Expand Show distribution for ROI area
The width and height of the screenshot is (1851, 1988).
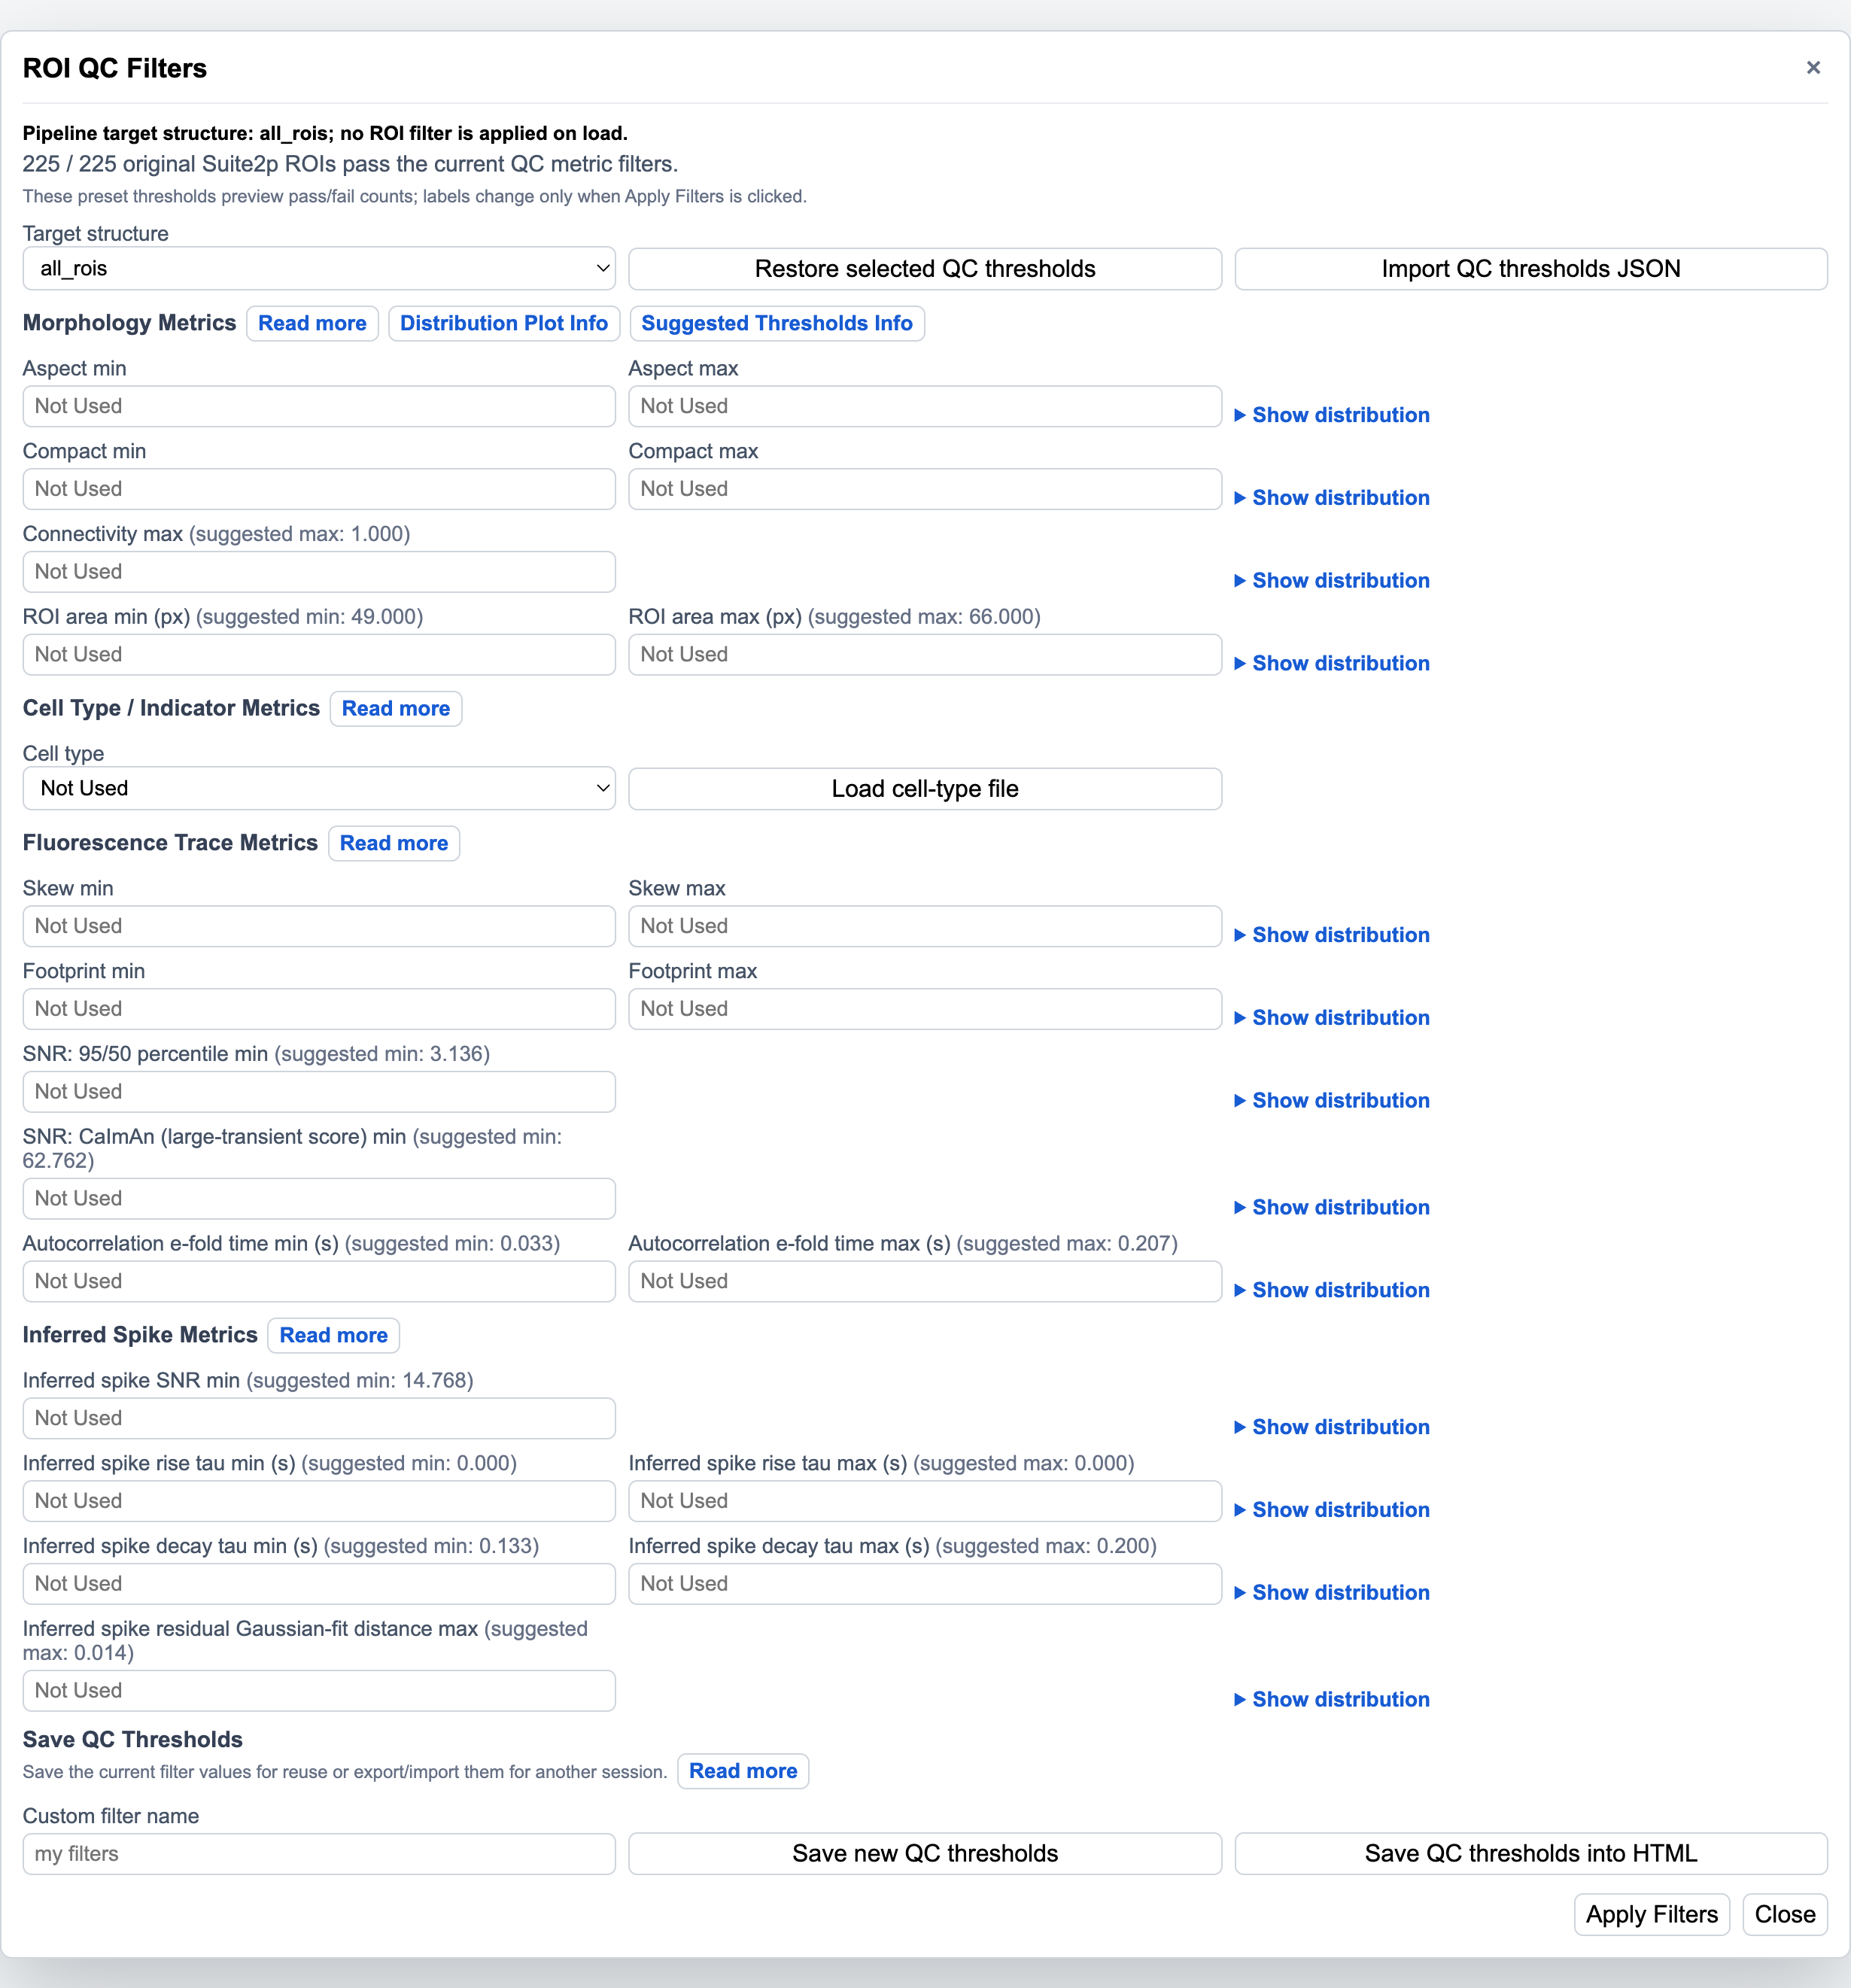1332,663
